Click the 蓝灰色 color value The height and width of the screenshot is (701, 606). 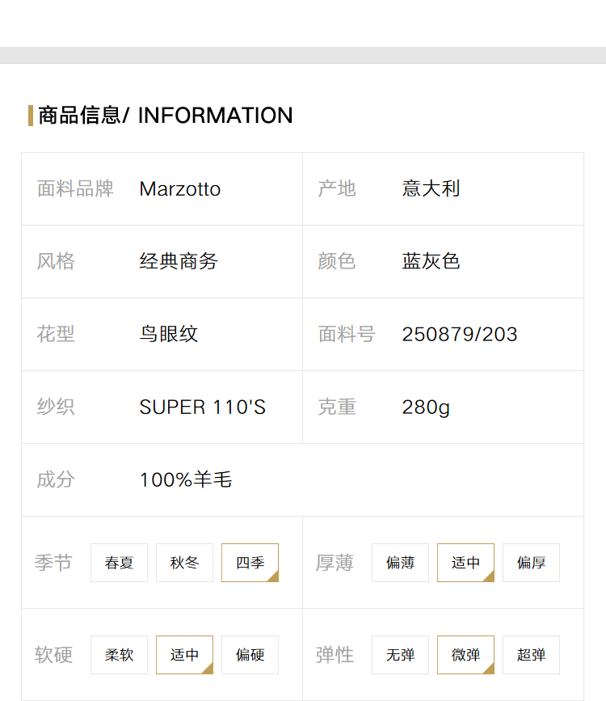[x=431, y=261]
